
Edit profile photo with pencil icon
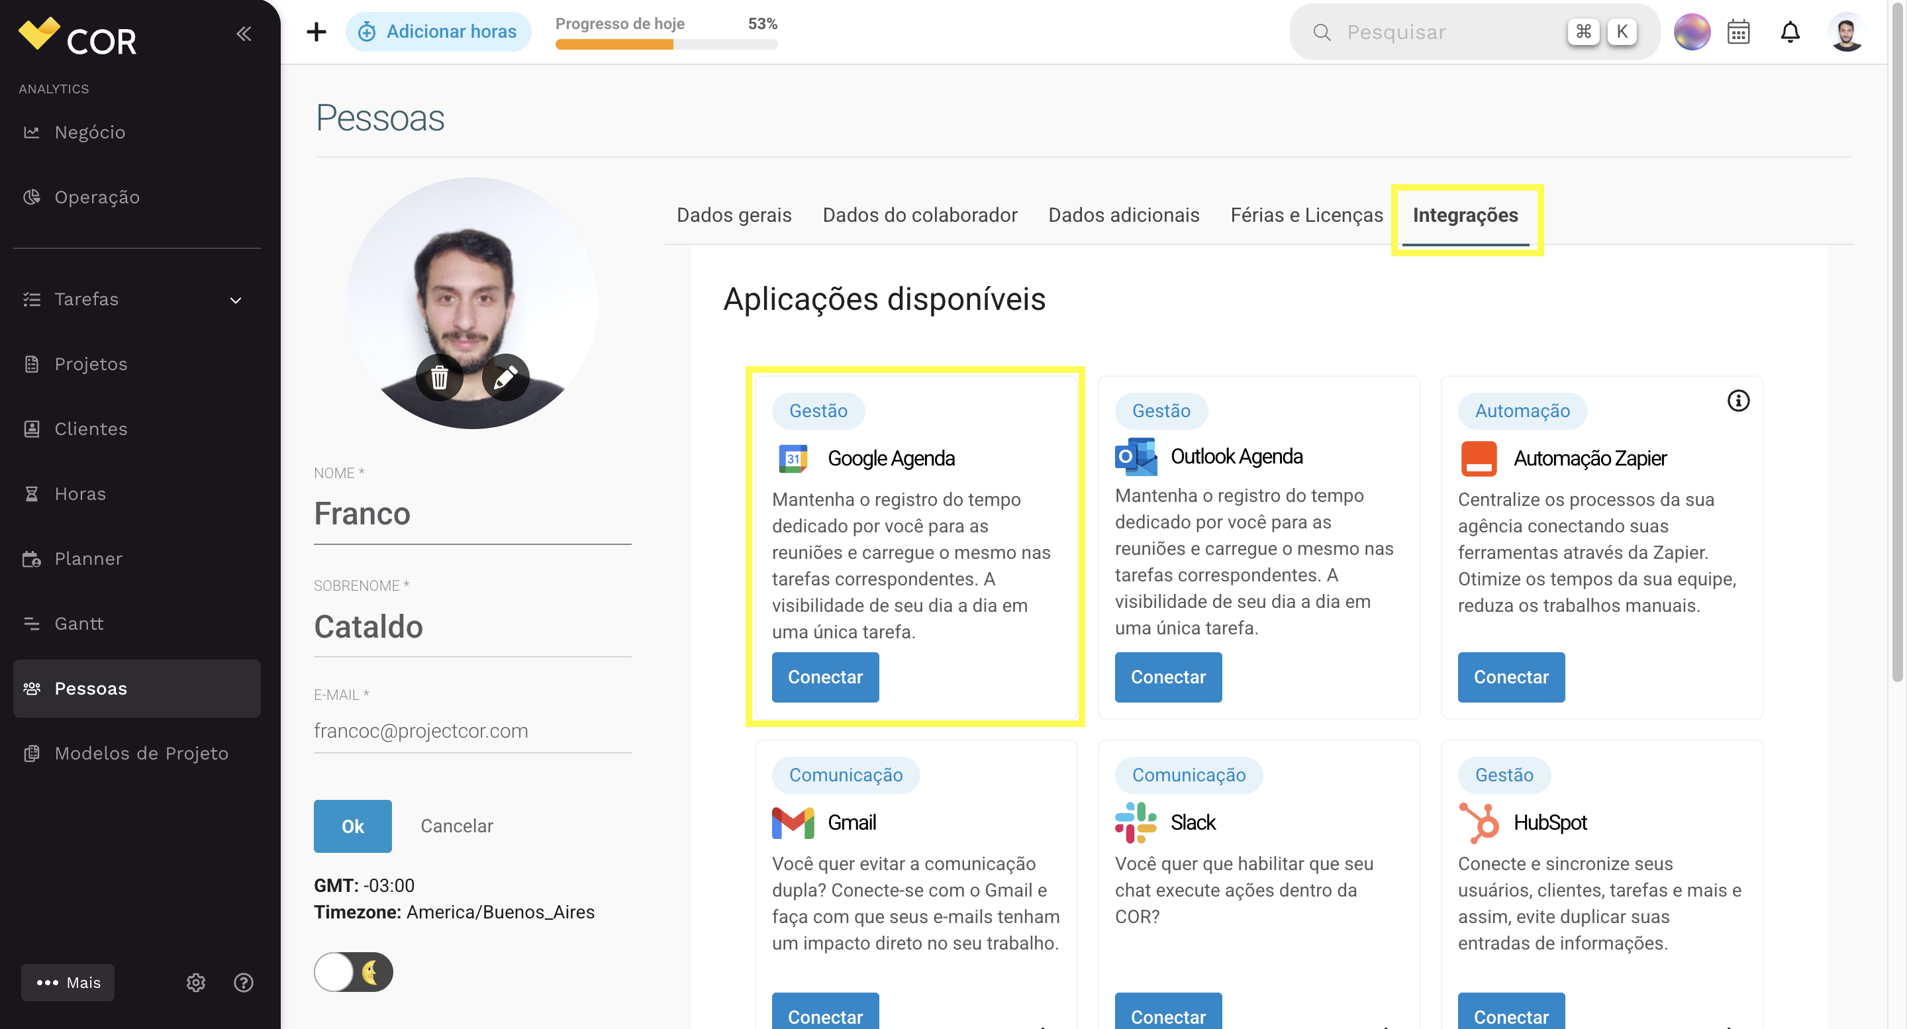pos(506,377)
